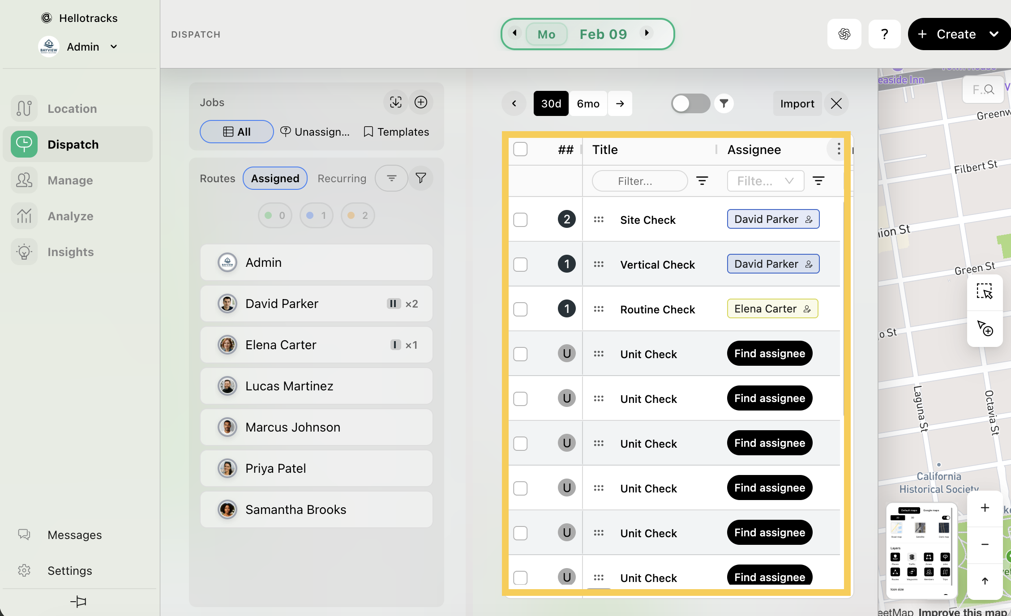This screenshot has width=1011, height=616.
Task: Check the Site Check row checkbox
Action: point(520,220)
